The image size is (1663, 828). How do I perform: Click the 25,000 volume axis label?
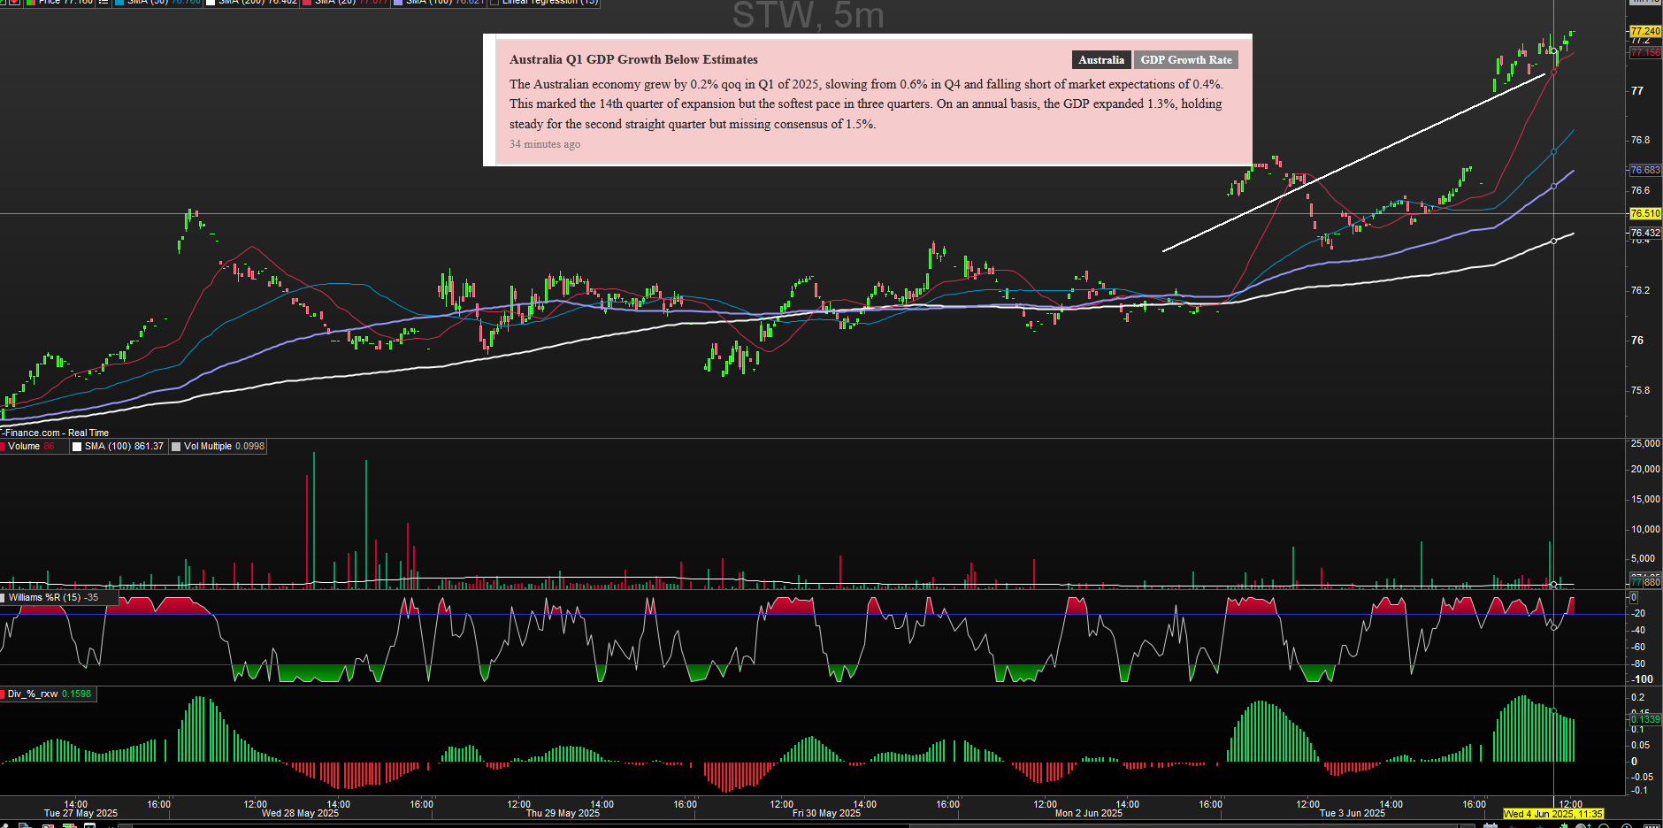coord(1645,443)
